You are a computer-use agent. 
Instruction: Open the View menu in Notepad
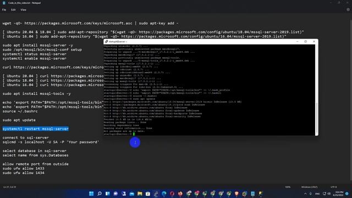(x=23, y=10)
